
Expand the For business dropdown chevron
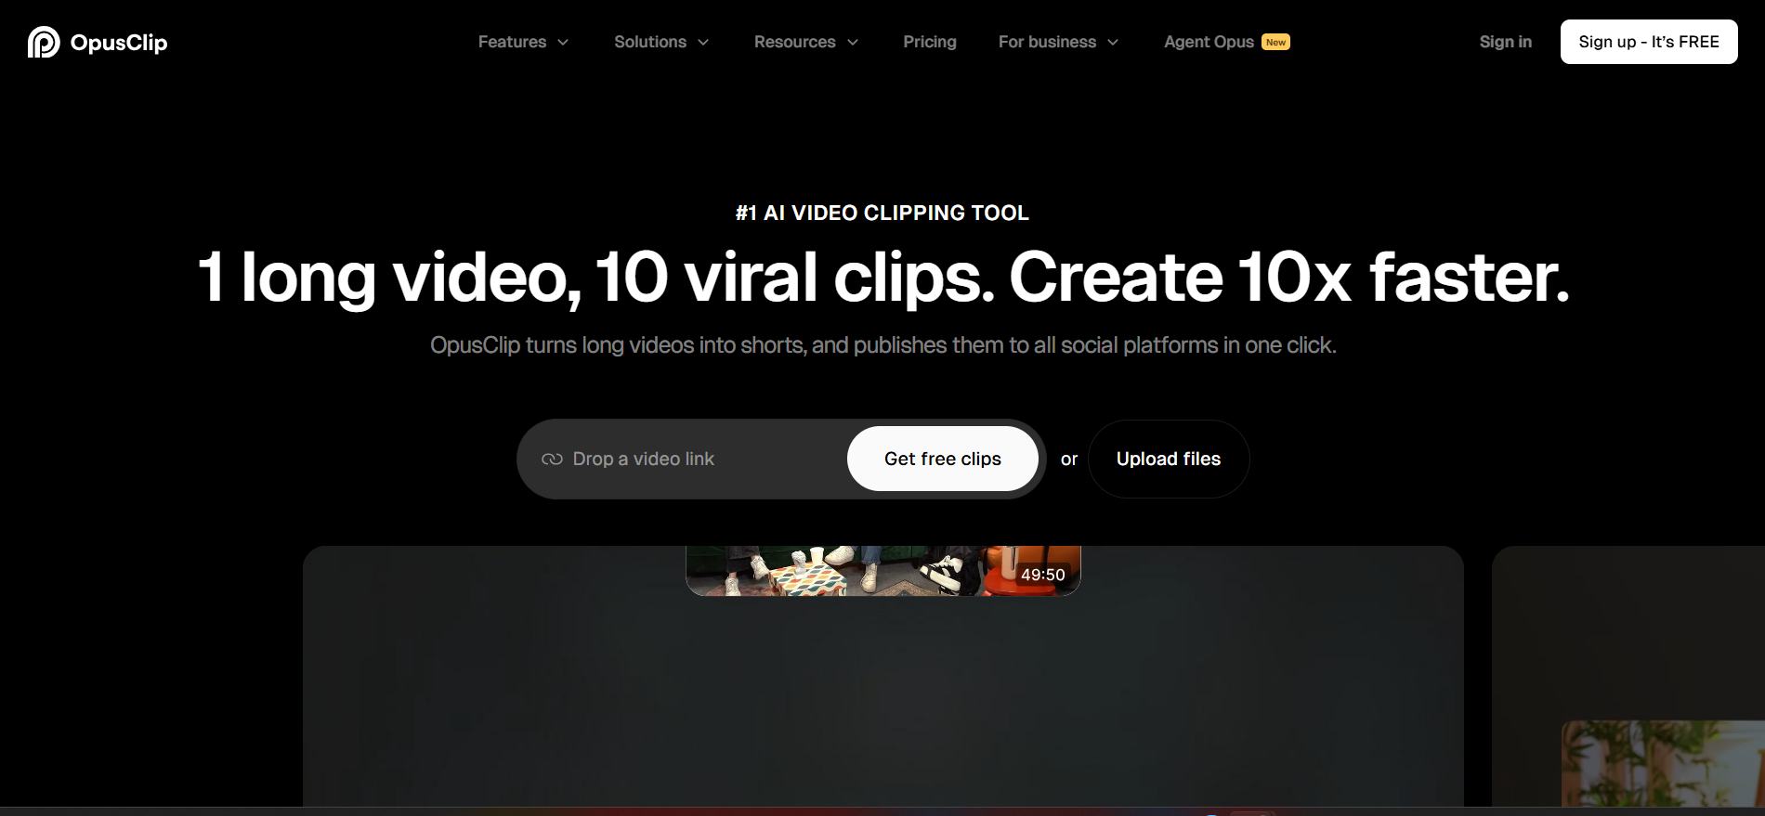click(1113, 43)
